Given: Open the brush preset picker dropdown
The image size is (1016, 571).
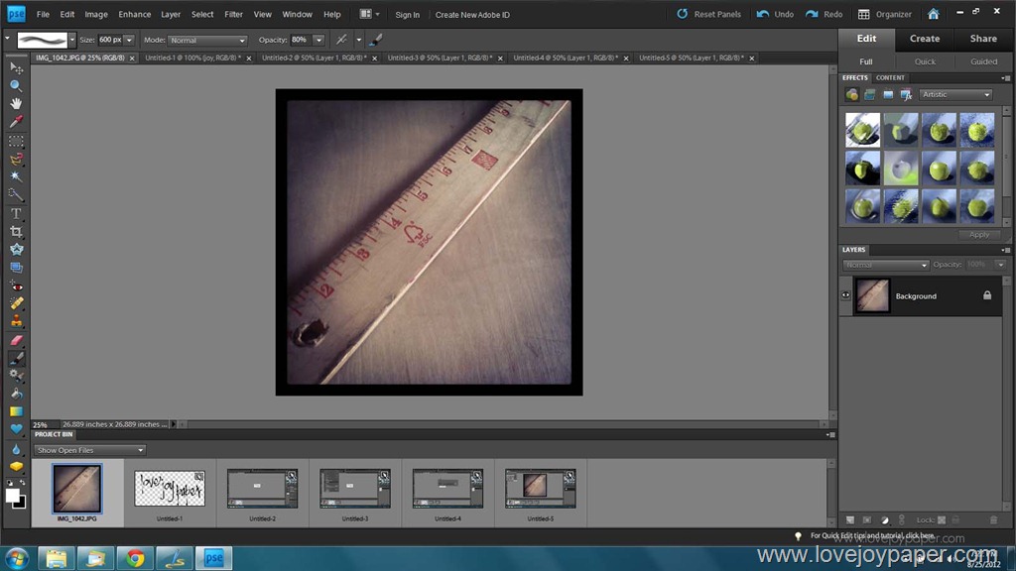Looking at the screenshot, I should point(71,40).
